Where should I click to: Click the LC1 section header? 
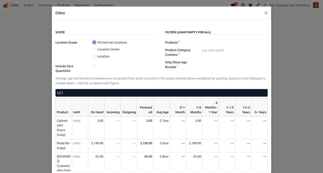tap(161, 93)
